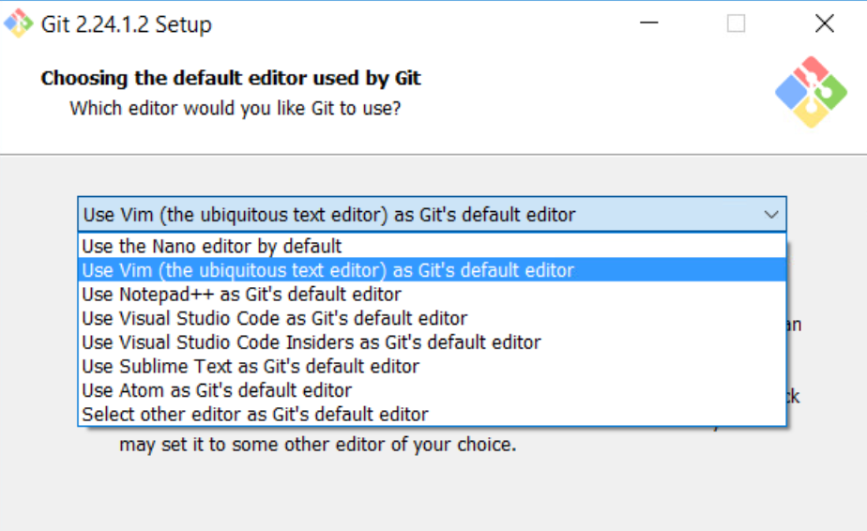
Task: Pick Notepad++ as Git's default editor
Action: pyautogui.click(x=241, y=295)
